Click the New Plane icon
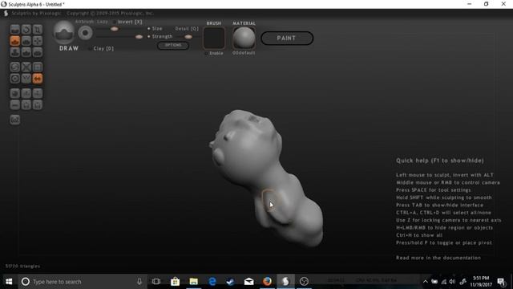The width and height of the screenshot is (513, 289). 14,105
